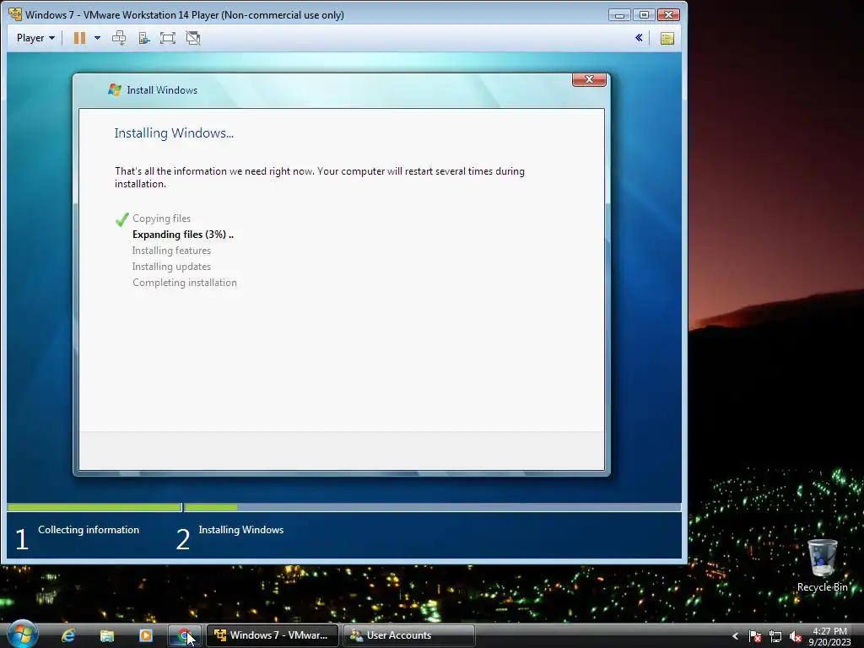Switch to User Accounts taskbar button
Viewport: 864px width, 648px height.
pos(409,635)
